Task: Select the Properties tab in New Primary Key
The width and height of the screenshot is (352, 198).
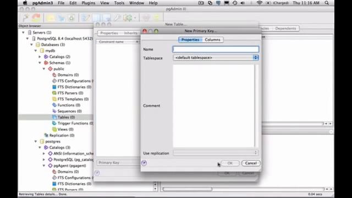Action: (190, 40)
